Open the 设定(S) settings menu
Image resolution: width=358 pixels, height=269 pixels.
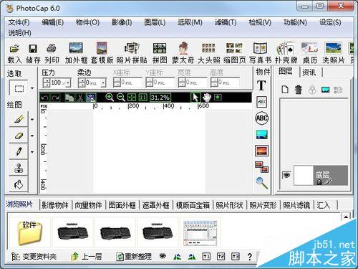click(330, 22)
